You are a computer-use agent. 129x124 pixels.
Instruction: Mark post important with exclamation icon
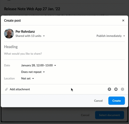pyautogui.click(x=123, y=89)
